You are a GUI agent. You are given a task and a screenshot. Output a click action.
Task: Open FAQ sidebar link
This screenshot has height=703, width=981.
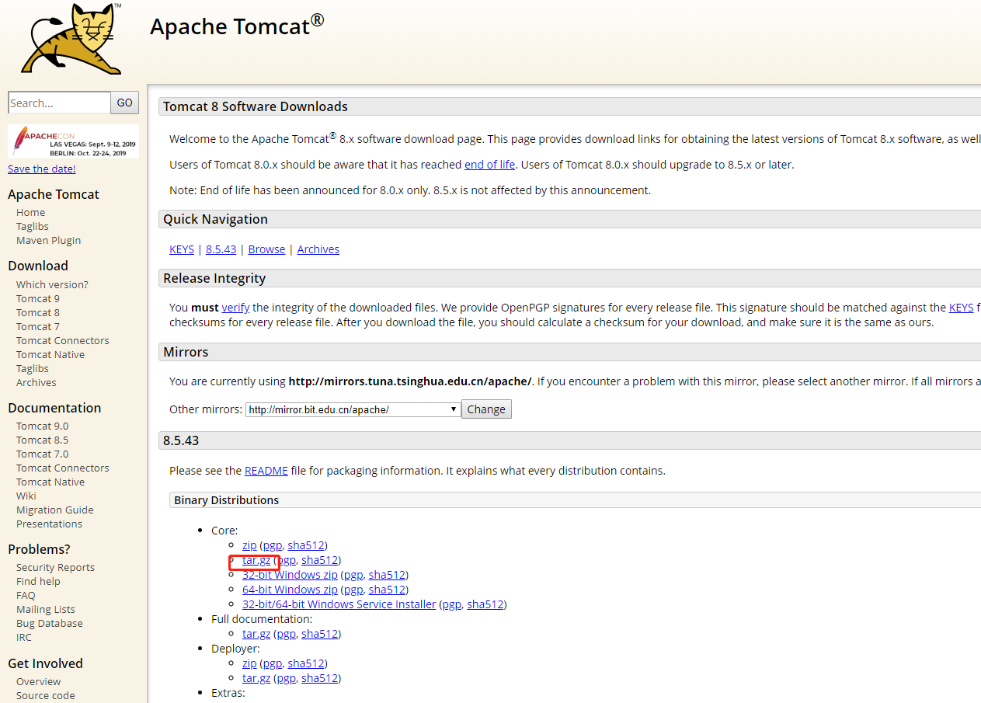point(26,595)
